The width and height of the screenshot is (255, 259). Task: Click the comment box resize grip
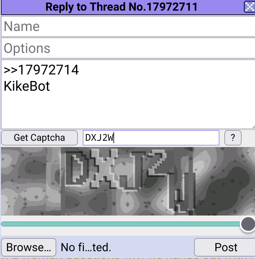click(253, 127)
